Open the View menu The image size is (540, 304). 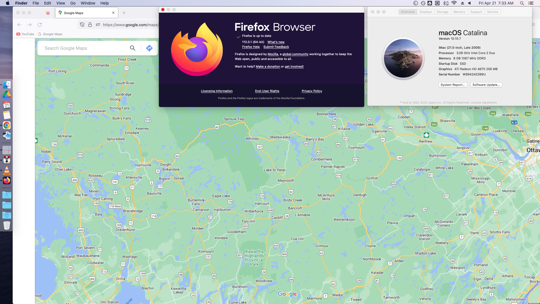(60, 3)
